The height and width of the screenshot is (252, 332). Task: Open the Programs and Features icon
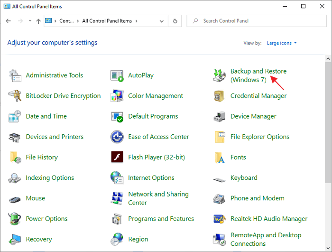click(x=117, y=219)
